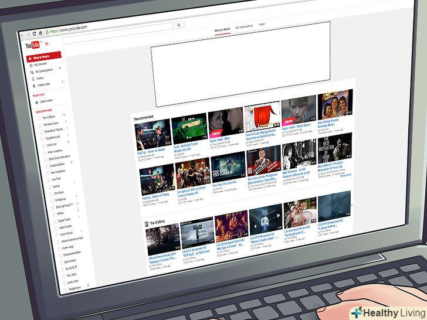
Task: Open CGI Animated Shorts Booba thumbnail
Action: 300,213
